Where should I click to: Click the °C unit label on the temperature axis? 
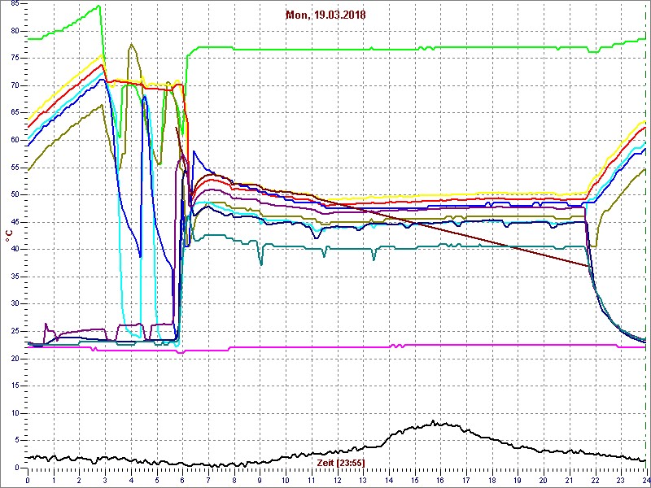click(x=8, y=236)
